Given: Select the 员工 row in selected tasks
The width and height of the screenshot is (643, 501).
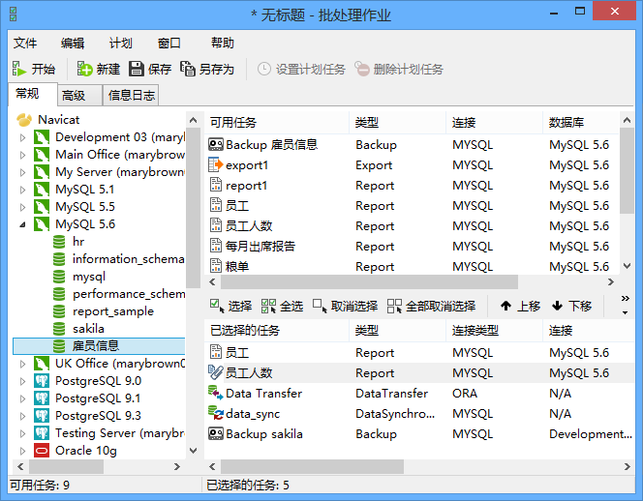Looking at the screenshot, I should [419, 352].
